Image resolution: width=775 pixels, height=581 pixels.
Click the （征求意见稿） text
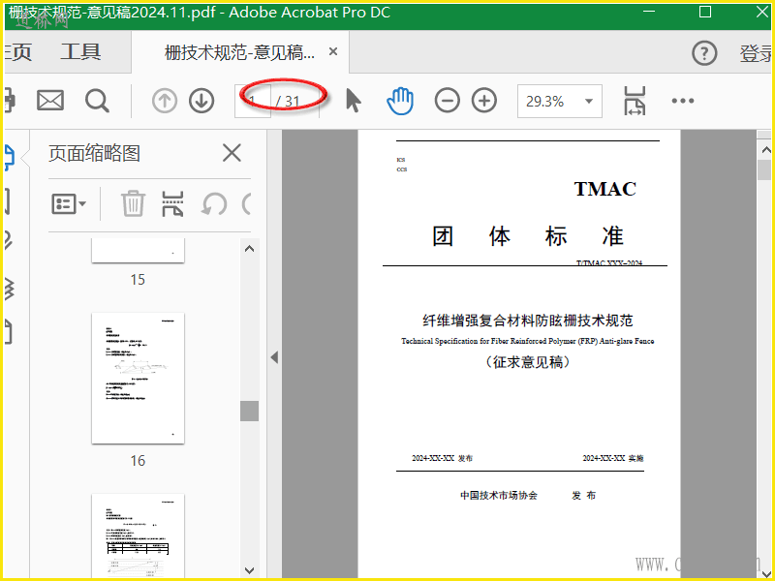click(527, 362)
